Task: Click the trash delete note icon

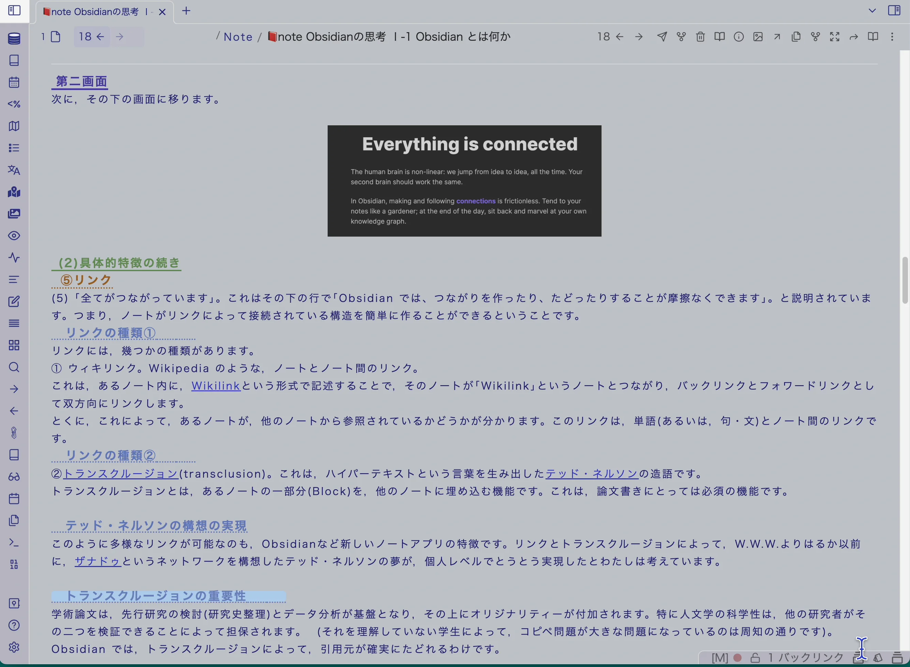Action: coord(700,37)
